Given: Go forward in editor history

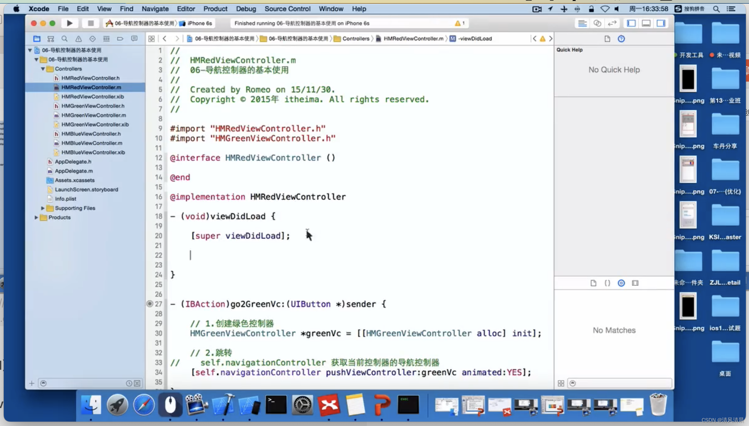Looking at the screenshot, I should (177, 39).
